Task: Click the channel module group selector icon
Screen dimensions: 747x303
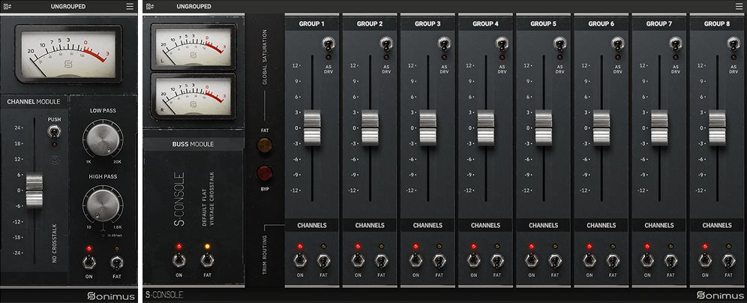Action: pos(8,6)
